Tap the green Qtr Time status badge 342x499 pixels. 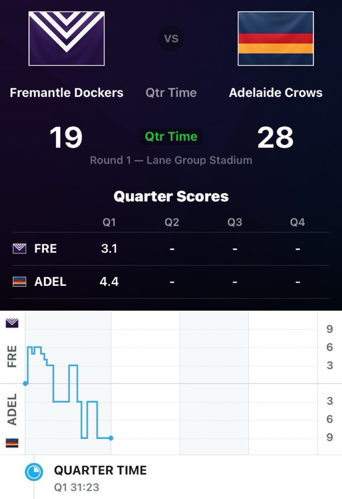coord(171,136)
